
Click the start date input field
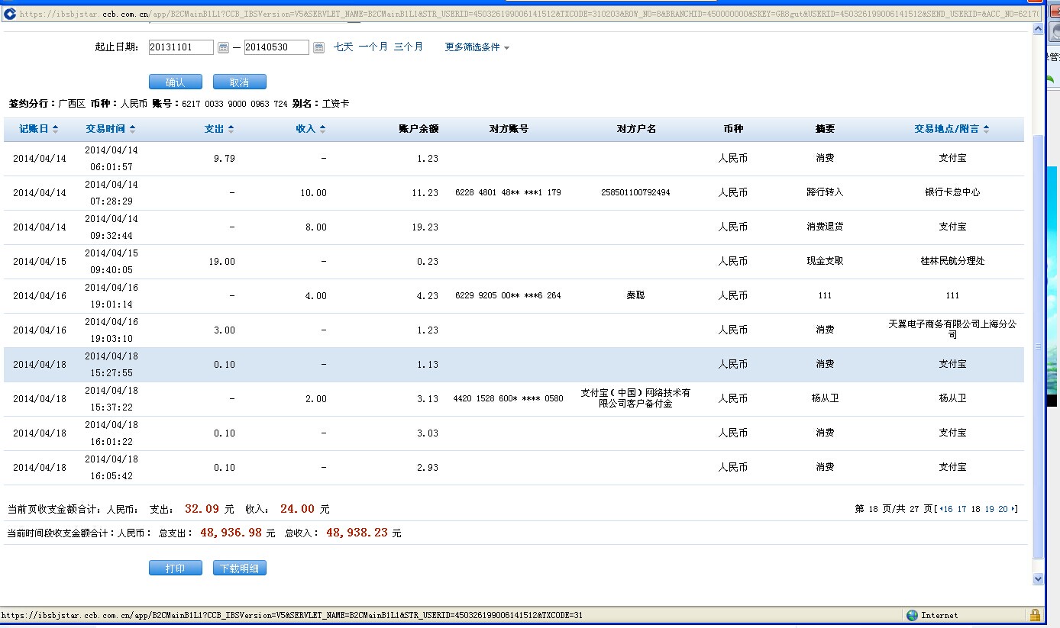pos(181,47)
